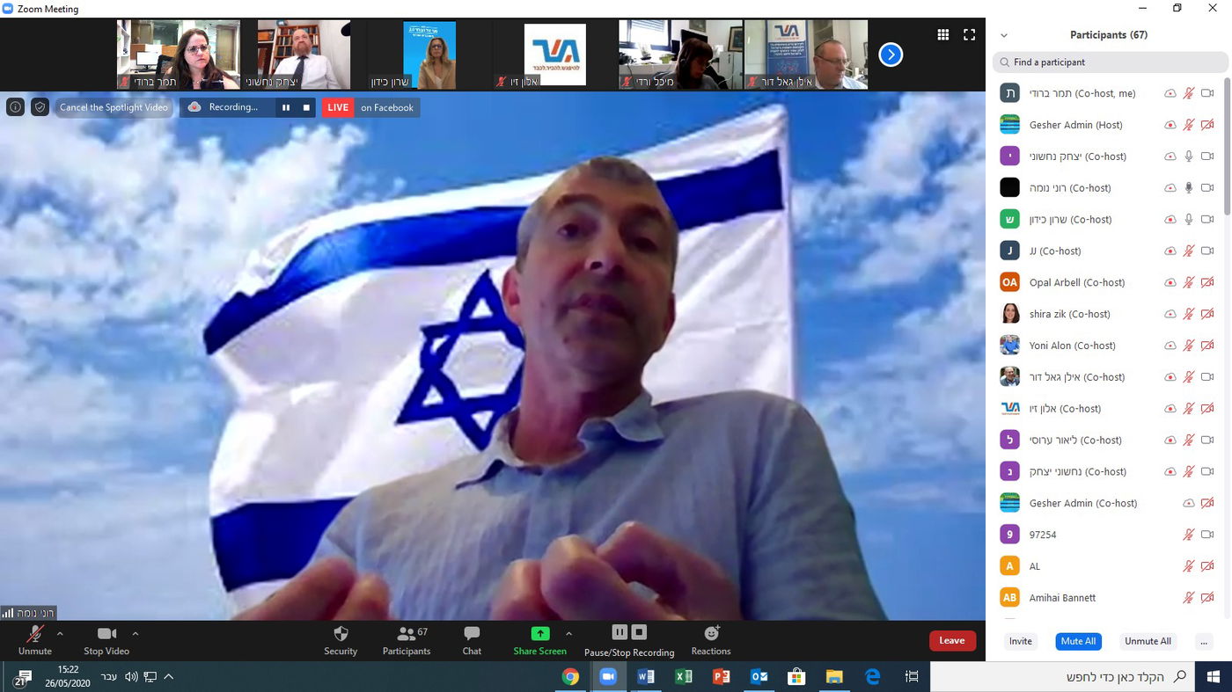Open the Security options
Screen dimensions: 1232x692
341,637
